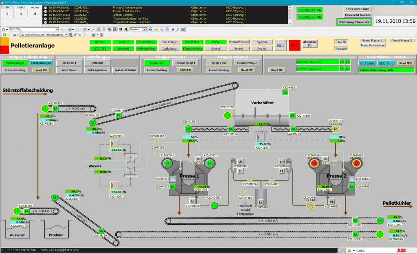
Task: Open the object name combo box list
Action: [x=57, y=30]
